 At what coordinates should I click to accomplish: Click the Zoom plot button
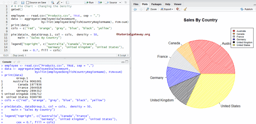(151, 9)
